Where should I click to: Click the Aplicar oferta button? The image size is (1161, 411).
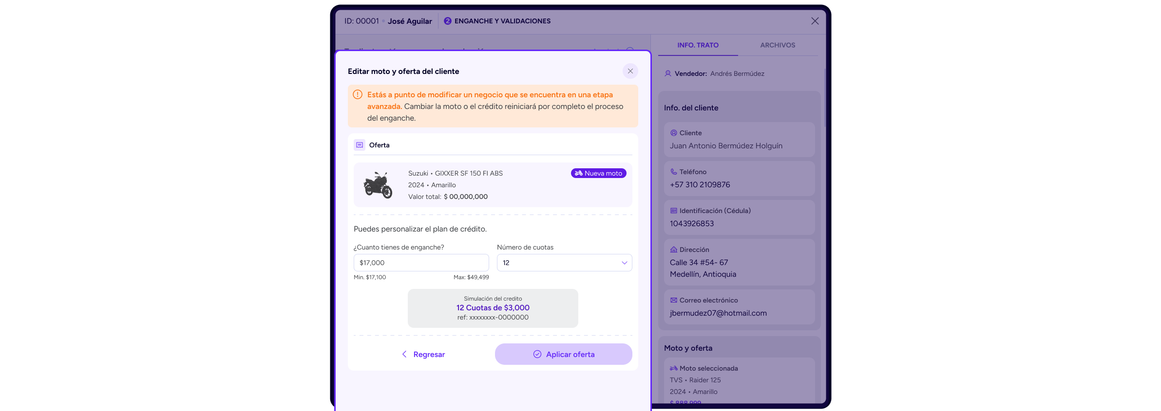pos(563,354)
